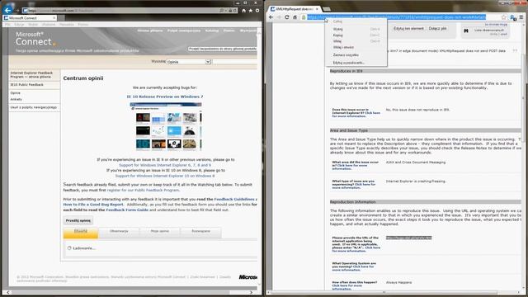Open 'Internet Explorer Feedback Program' sidebar link

(x=31, y=75)
